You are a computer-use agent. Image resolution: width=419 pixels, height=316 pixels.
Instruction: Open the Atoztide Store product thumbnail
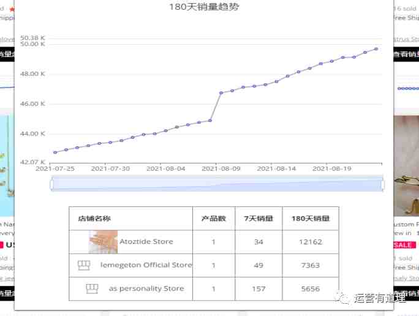103,242
